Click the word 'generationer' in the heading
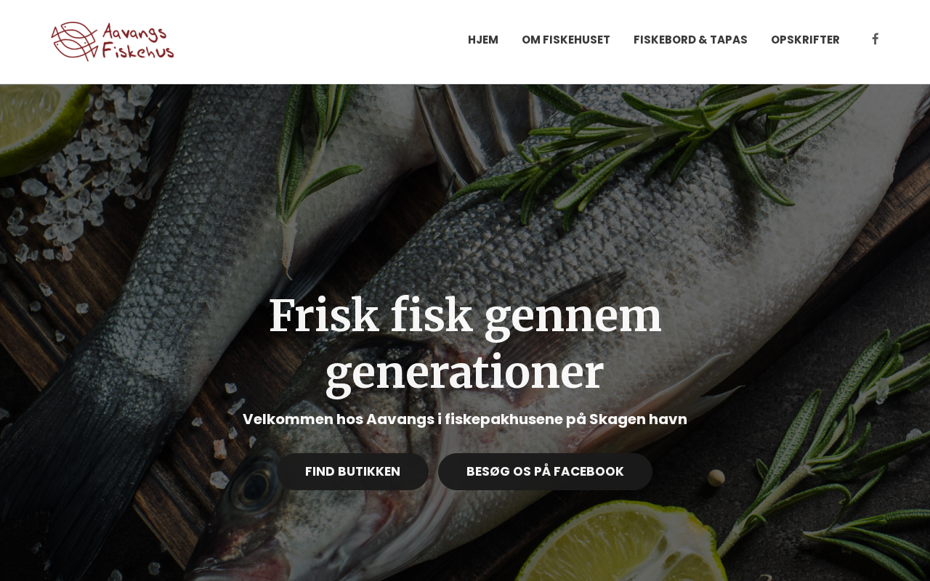This screenshot has height=581, width=930. (465, 372)
